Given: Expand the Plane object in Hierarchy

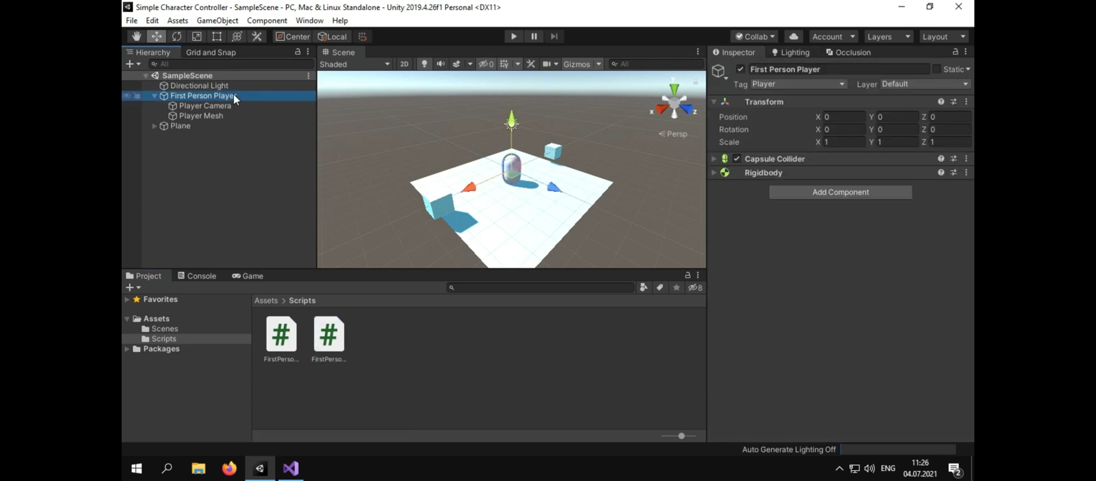Looking at the screenshot, I should [x=154, y=126].
